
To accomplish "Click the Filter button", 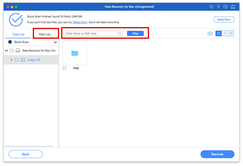I will (x=135, y=34).
